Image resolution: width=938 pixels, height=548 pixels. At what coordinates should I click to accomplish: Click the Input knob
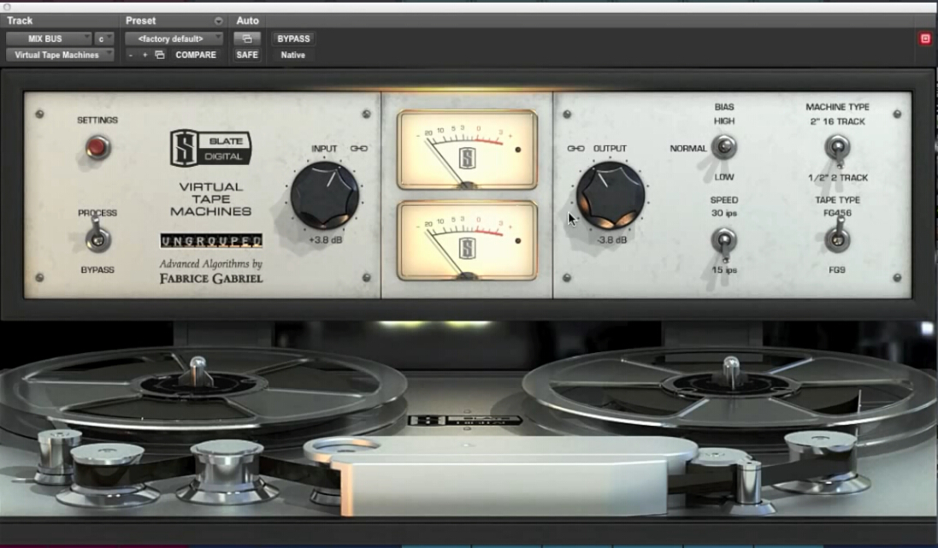tap(325, 195)
